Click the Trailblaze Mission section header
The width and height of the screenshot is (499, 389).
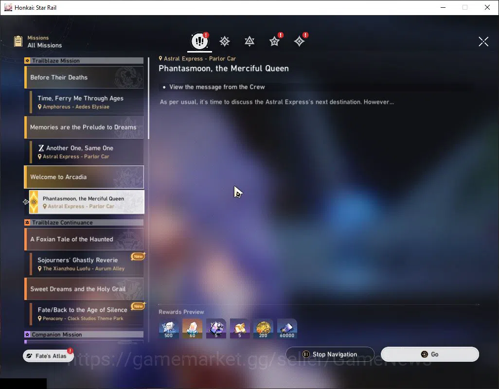[84, 61]
